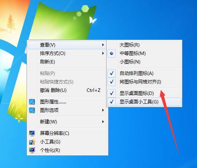This screenshot has width=197, height=168.
Task: Uncheck 自动排列图标 checkmark
Action: click(x=112, y=73)
